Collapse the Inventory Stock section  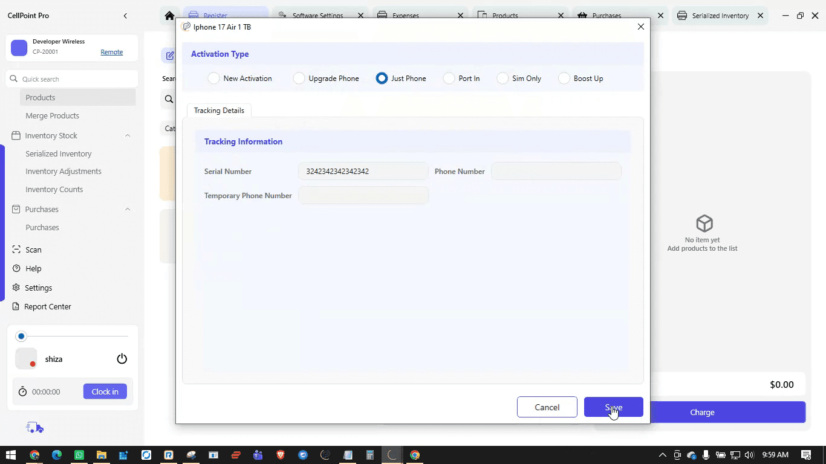tap(128, 136)
